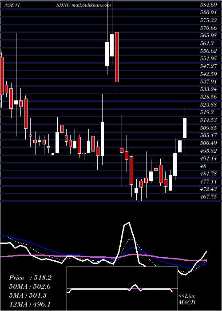Select the 561.3 axis label
Viewport: 222px width, 311px height.
206,43
